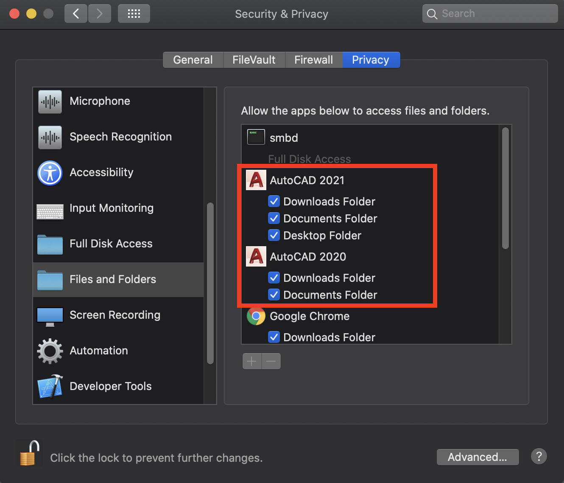Select the smbd entry name
Viewport: 564px width, 483px height.
coord(284,138)
